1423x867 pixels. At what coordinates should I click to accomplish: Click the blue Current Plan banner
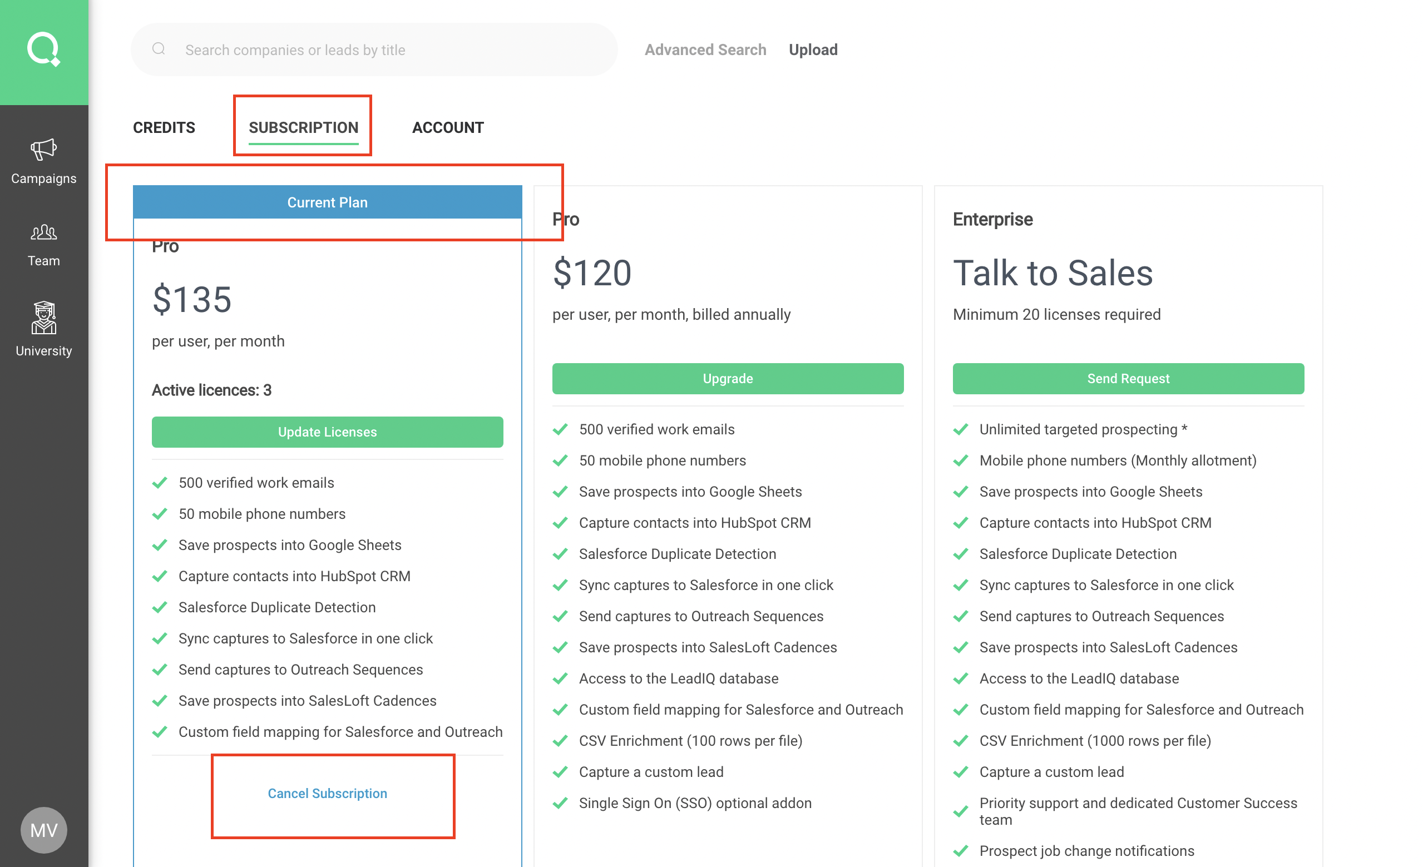[328, 202]
